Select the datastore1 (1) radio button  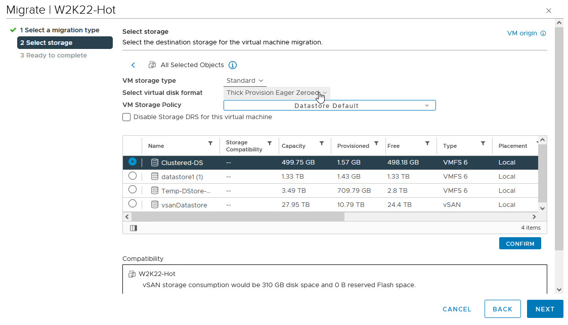132,176
